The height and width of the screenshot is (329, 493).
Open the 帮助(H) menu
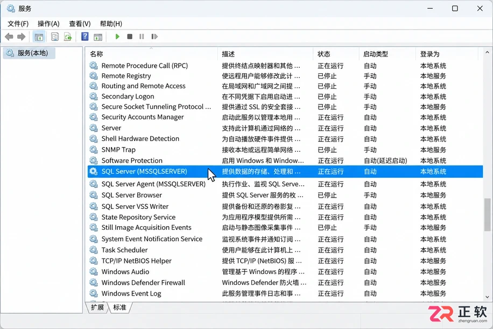tap(111, 24)
